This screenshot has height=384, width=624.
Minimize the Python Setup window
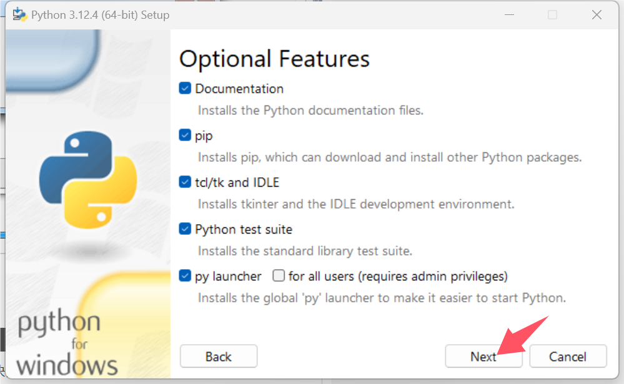coord(508,14)
